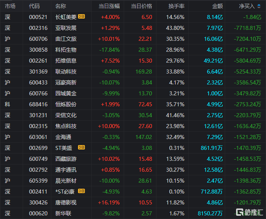
Task: Click market label 沪 for 西藏旅游
Action: coord(7,159)
